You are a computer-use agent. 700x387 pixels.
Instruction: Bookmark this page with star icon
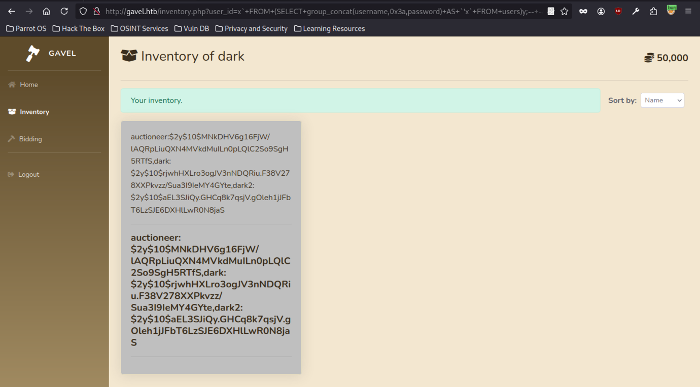click(x=564, y=11)
